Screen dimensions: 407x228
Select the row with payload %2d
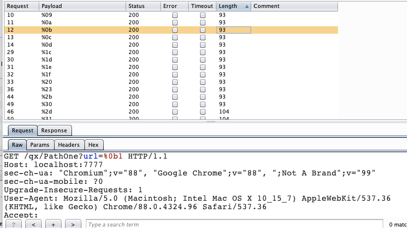pos(171,112)
